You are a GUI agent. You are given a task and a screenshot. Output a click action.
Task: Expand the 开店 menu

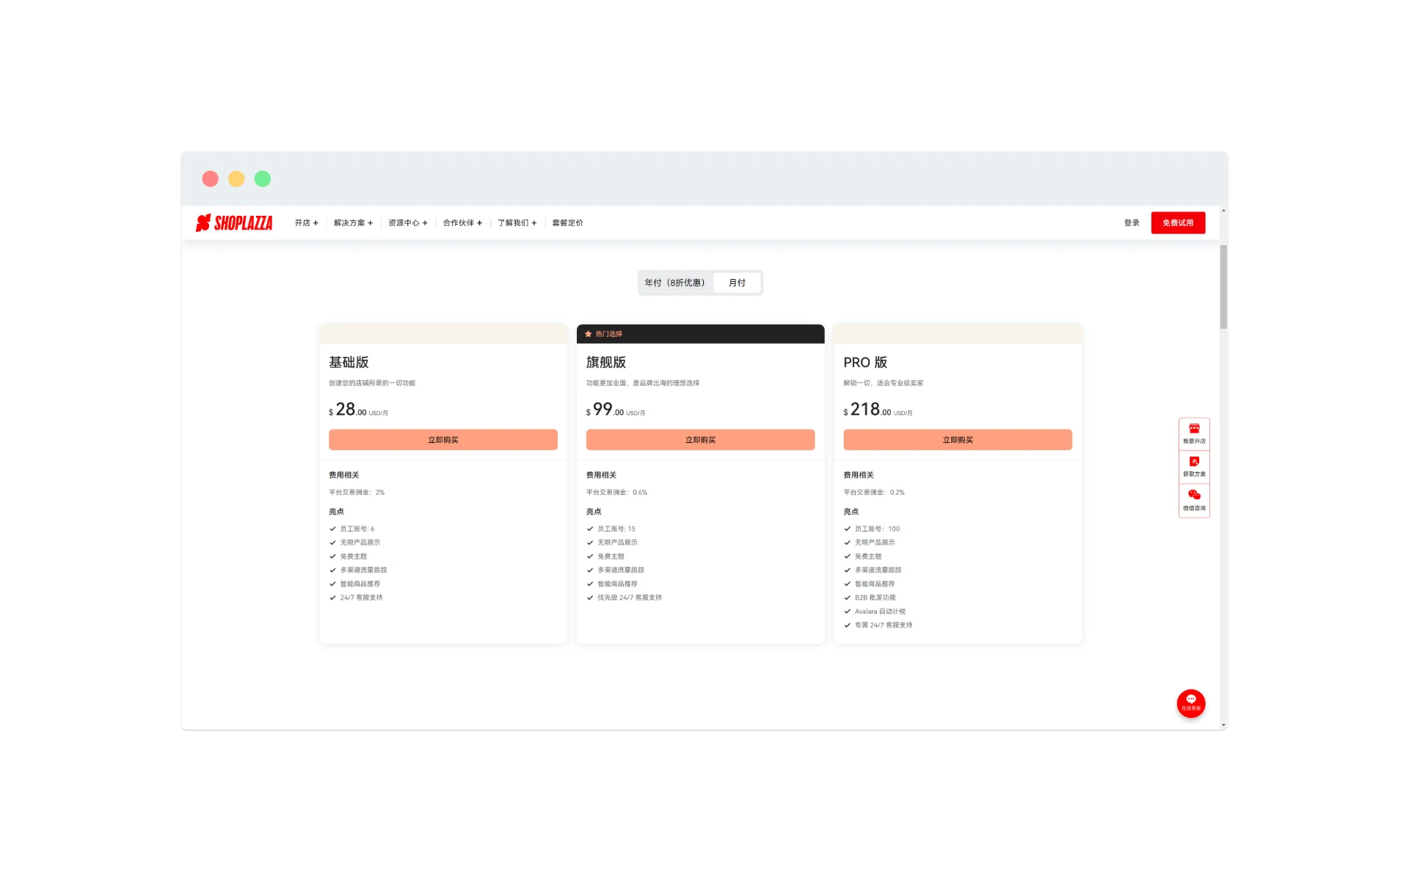[x=306, y=222]
